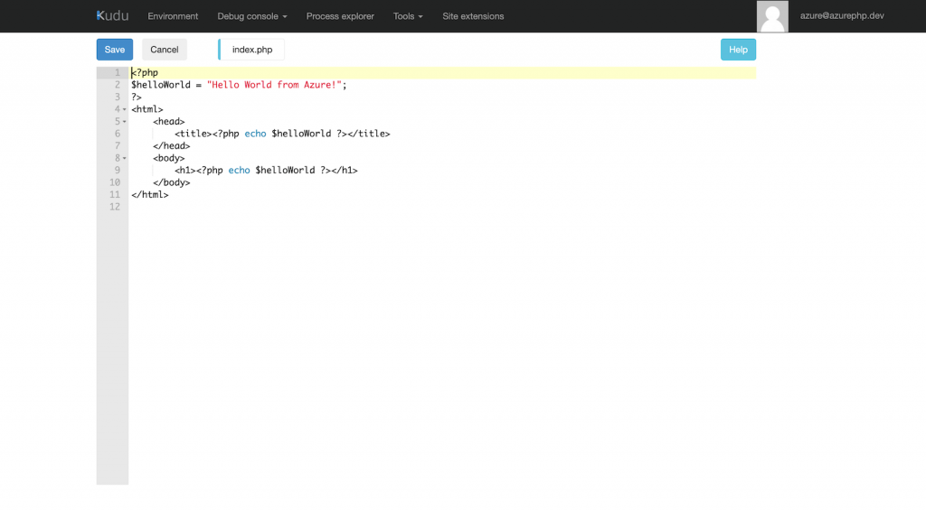Open the Help button
This screenshot has width=926, height=511.
click(738, 50)
